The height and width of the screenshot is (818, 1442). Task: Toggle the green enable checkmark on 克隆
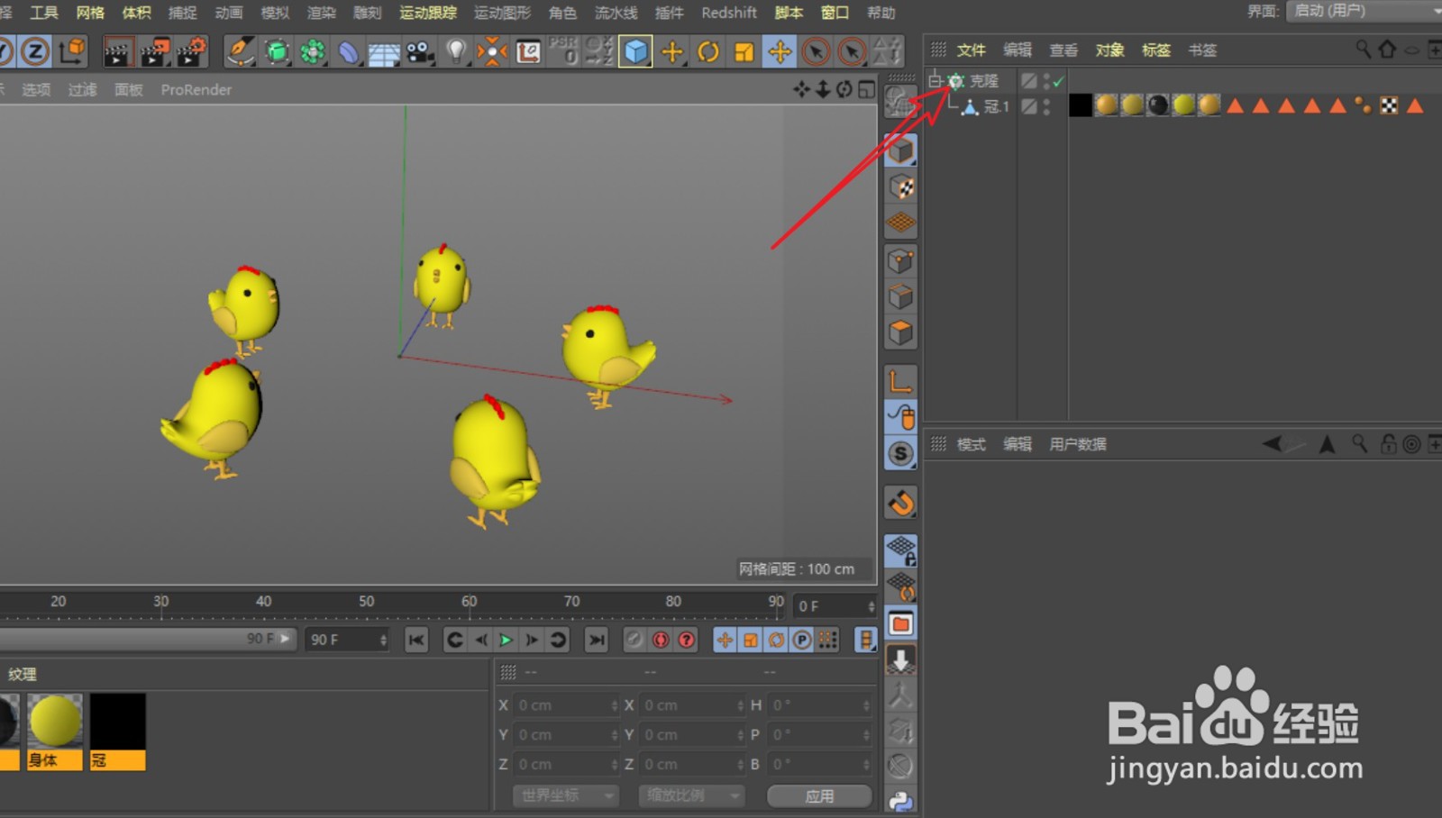[1059, 81]
